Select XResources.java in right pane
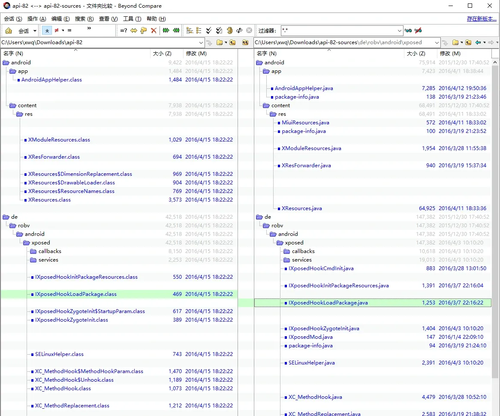The image size is (500, 416). [x=301, y=208]
